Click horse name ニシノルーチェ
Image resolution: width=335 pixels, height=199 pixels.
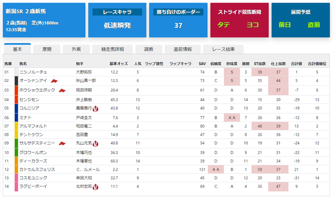(33, 72)
